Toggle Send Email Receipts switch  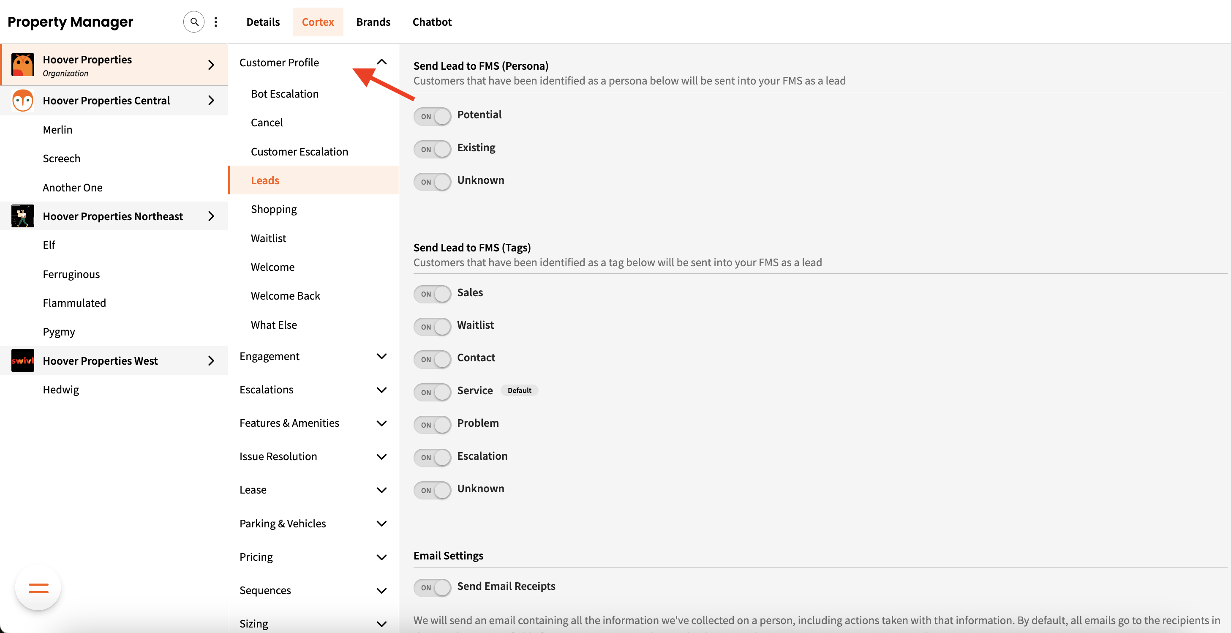[x=432, y=587]
